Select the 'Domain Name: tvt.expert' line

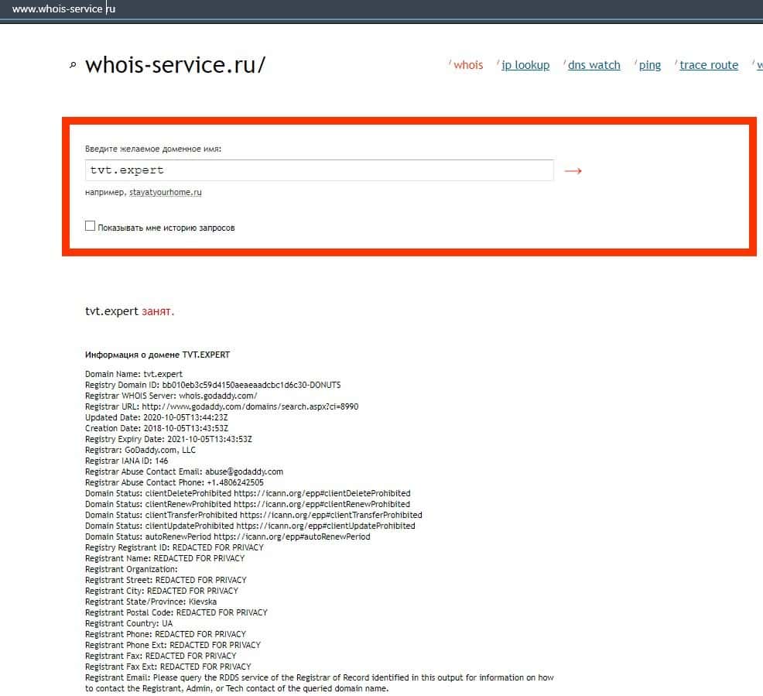134,374
